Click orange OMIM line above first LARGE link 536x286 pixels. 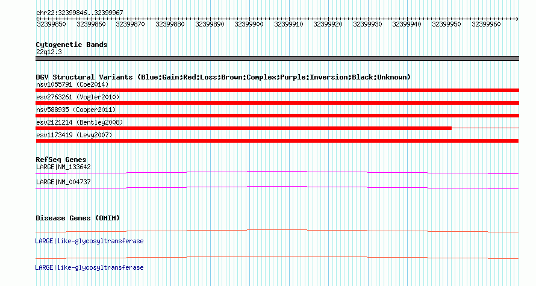[277, 231]
